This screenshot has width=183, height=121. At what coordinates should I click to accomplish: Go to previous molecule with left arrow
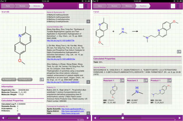point(3,118)
